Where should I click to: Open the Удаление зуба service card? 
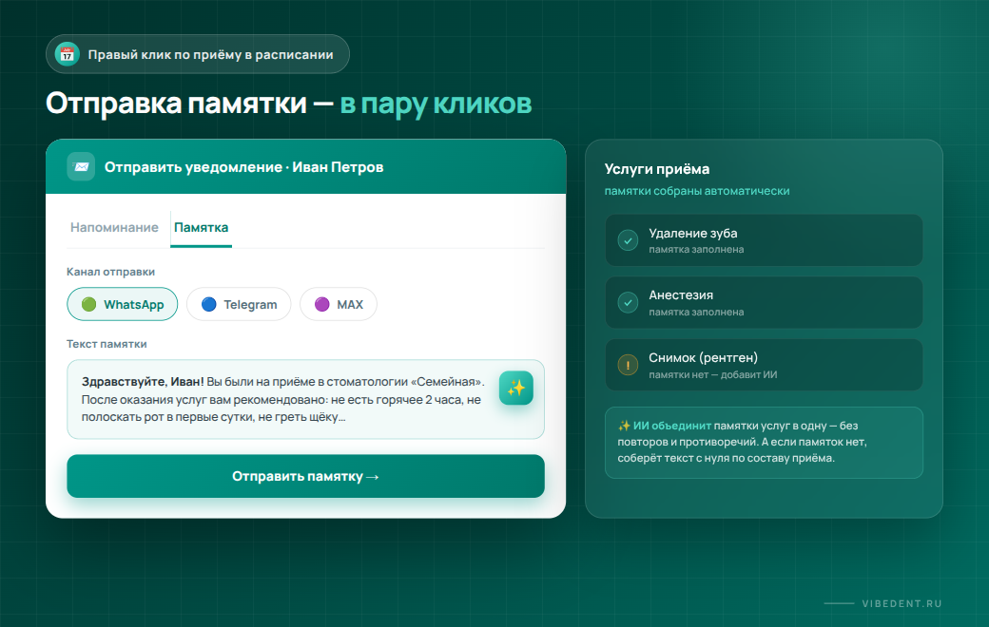[x=764, y=240]
